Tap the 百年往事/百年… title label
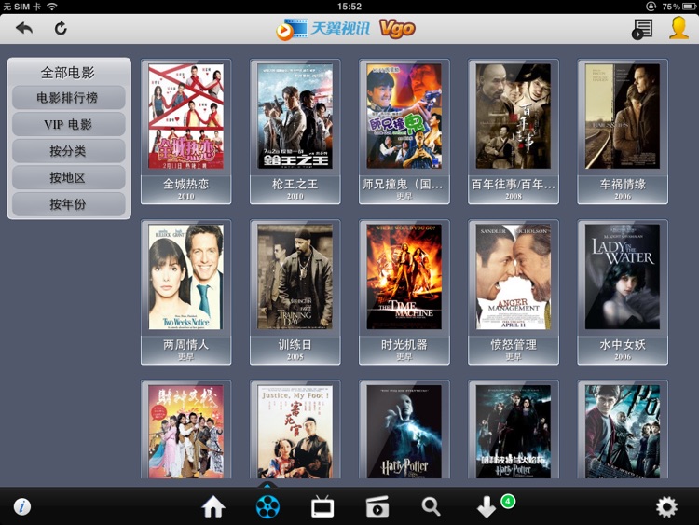The height and width of the screenshot is (525, 699). pyautogui.click(x=514, y=184)
